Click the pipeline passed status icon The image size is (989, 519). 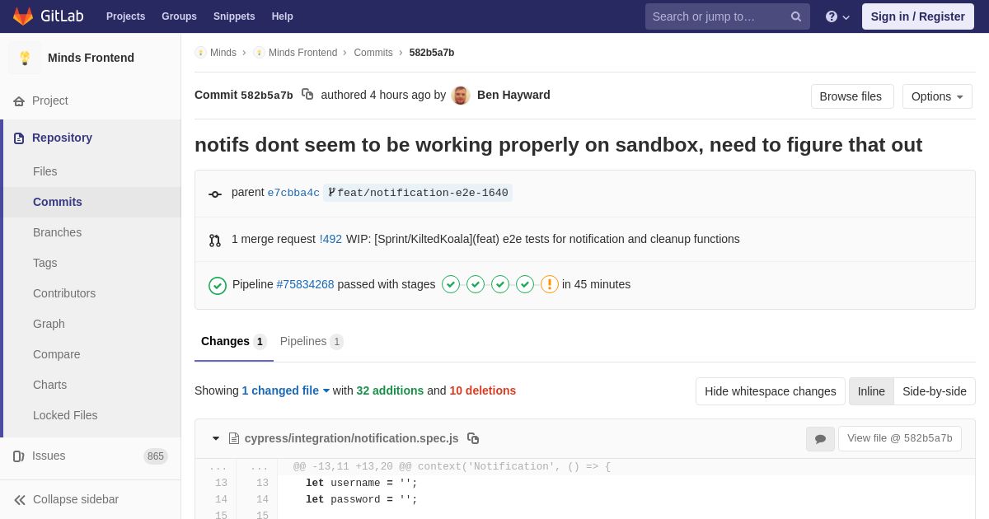coord(218,285)
